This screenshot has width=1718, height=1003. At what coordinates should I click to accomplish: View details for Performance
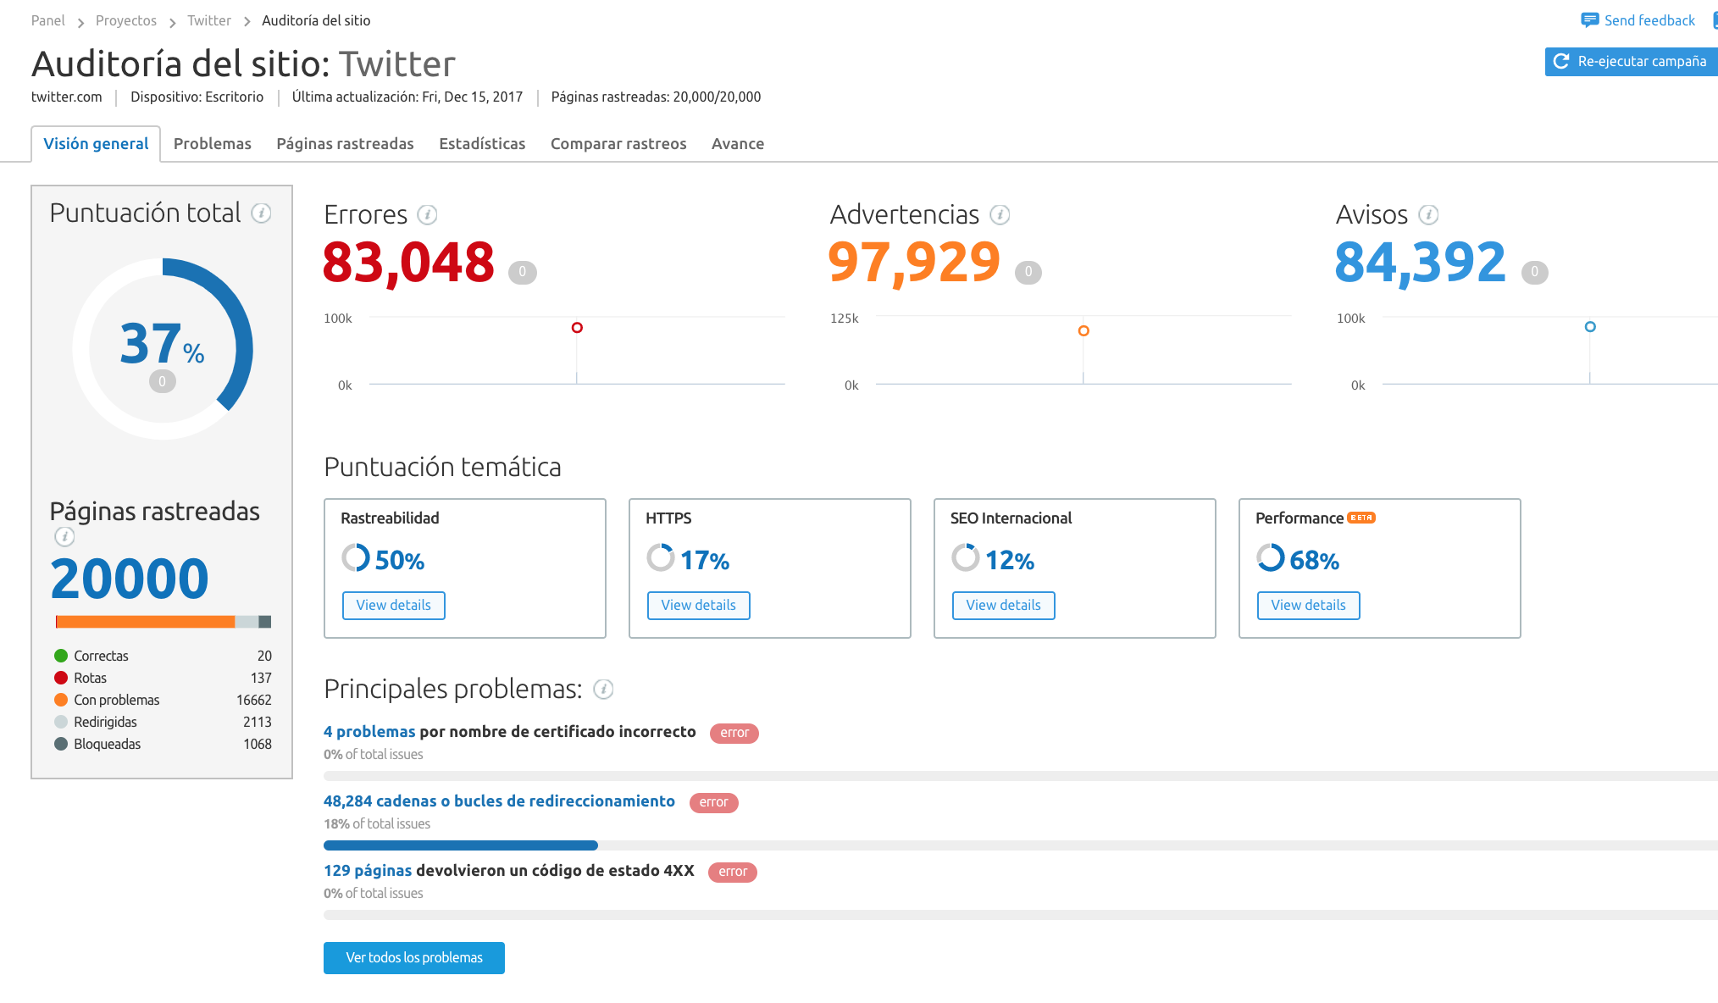[x=1309, y=606]
